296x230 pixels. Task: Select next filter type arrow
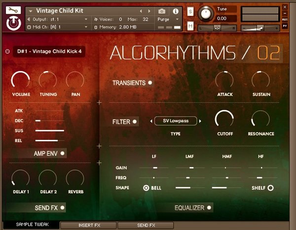[200, 121]
